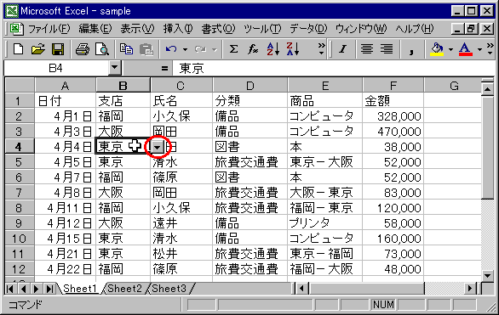Expand the Name Box dropdown showing B4
Viewport: 499px width, 315px height.
(x=115, y=68)
